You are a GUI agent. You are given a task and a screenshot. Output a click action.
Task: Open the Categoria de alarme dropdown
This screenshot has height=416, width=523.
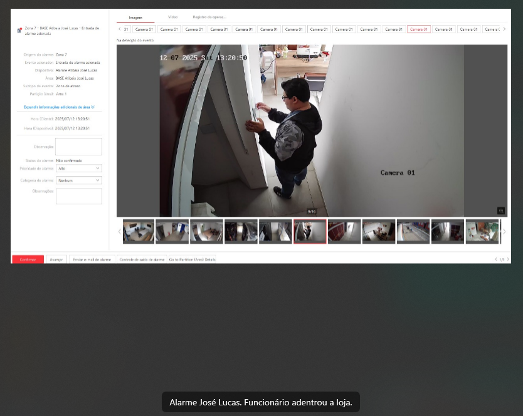pos(78,180)
